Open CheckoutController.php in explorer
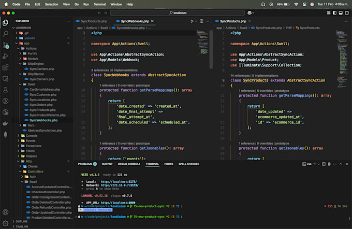Viewport: 352px width, 229px height. point(48,192)
